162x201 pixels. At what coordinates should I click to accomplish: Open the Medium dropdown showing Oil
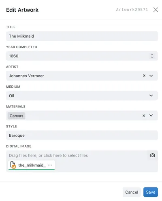[x=82, y=95]
